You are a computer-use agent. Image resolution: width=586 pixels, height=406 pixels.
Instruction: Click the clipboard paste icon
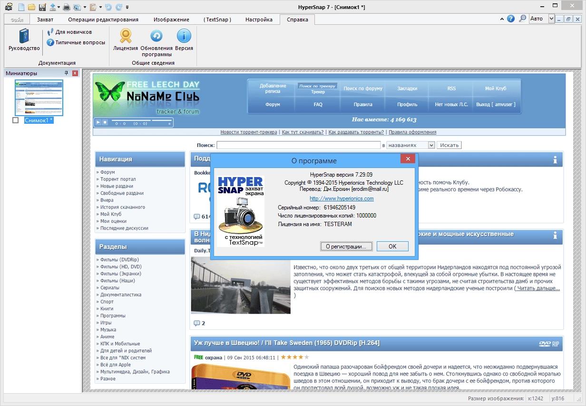(x=93, y=7)
